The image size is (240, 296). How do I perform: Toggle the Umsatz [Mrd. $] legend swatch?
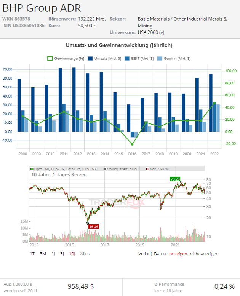(x=90, y=59)
